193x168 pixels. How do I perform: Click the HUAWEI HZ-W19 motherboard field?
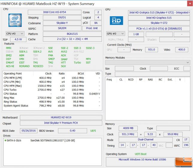pos(61,117)
